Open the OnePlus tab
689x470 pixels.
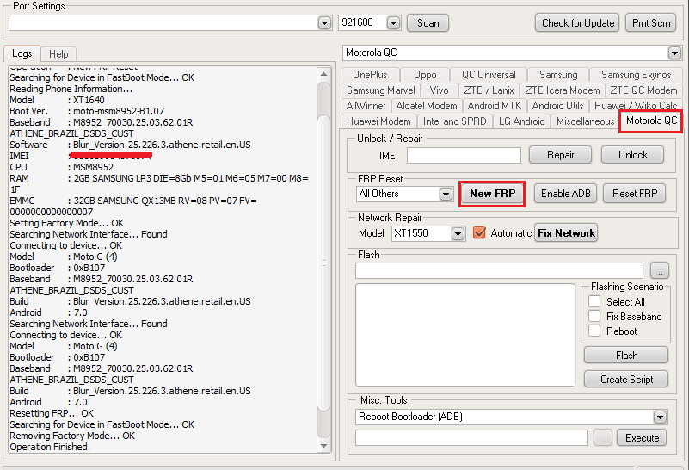tap(370, 75)
